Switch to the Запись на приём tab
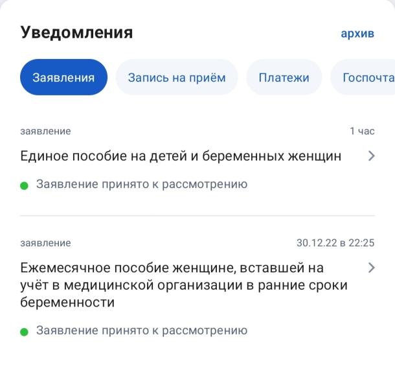 click(x=177, y=78)
